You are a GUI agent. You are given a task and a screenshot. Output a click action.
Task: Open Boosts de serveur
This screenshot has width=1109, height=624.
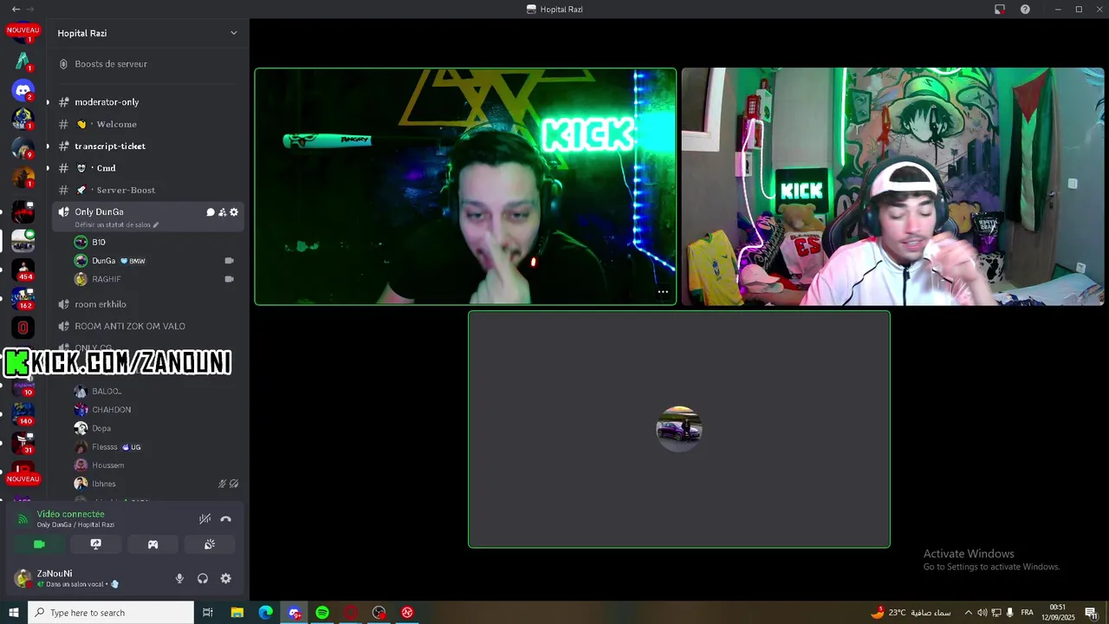coord(111,64)
